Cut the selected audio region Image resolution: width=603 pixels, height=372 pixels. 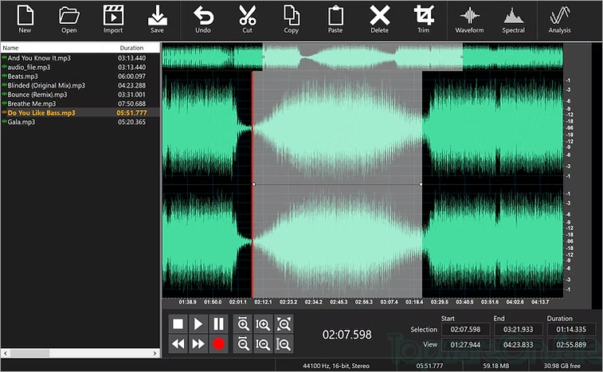[247, 19]
